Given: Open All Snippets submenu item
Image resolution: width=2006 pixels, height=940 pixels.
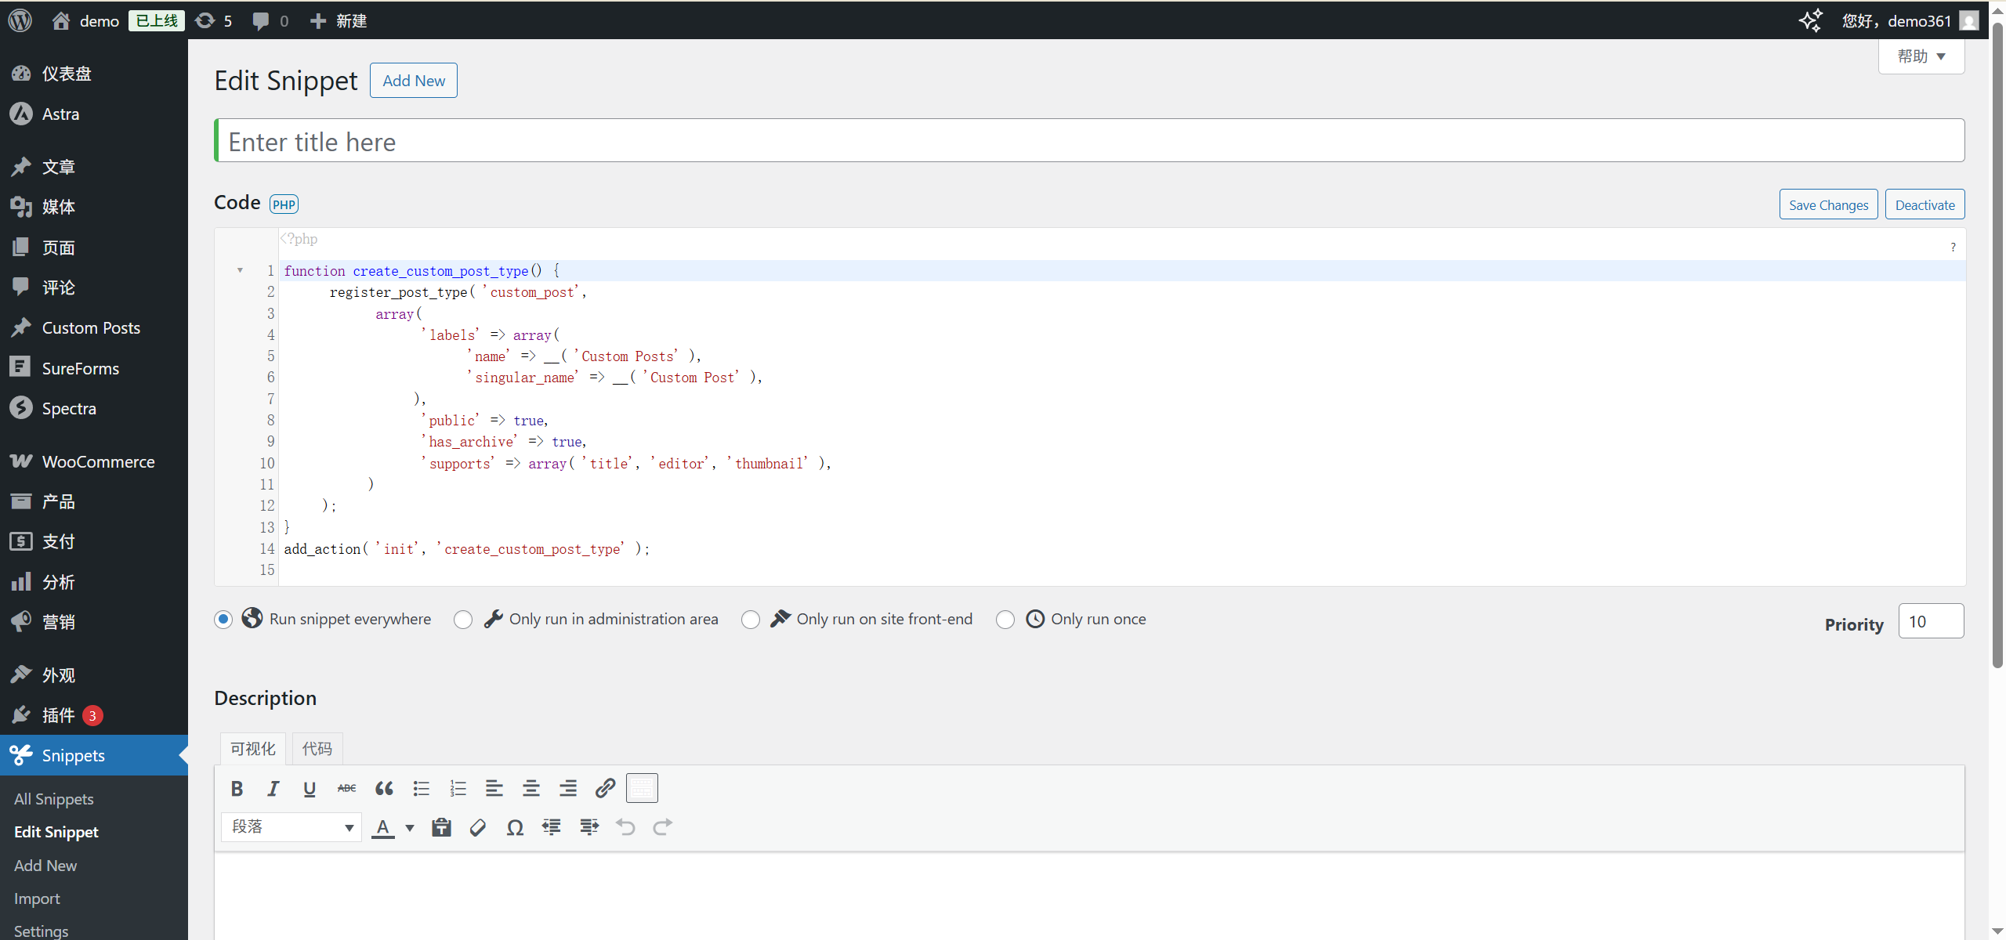Looking at the screenshot, I should tap(54, 799).
